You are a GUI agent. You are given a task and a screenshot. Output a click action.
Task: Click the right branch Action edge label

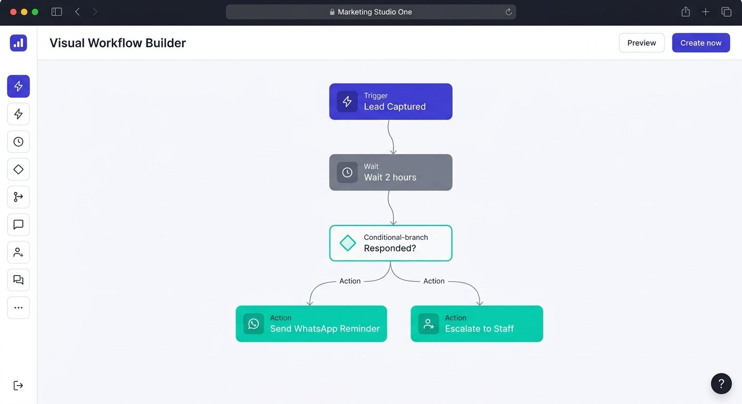coord(434,281)
